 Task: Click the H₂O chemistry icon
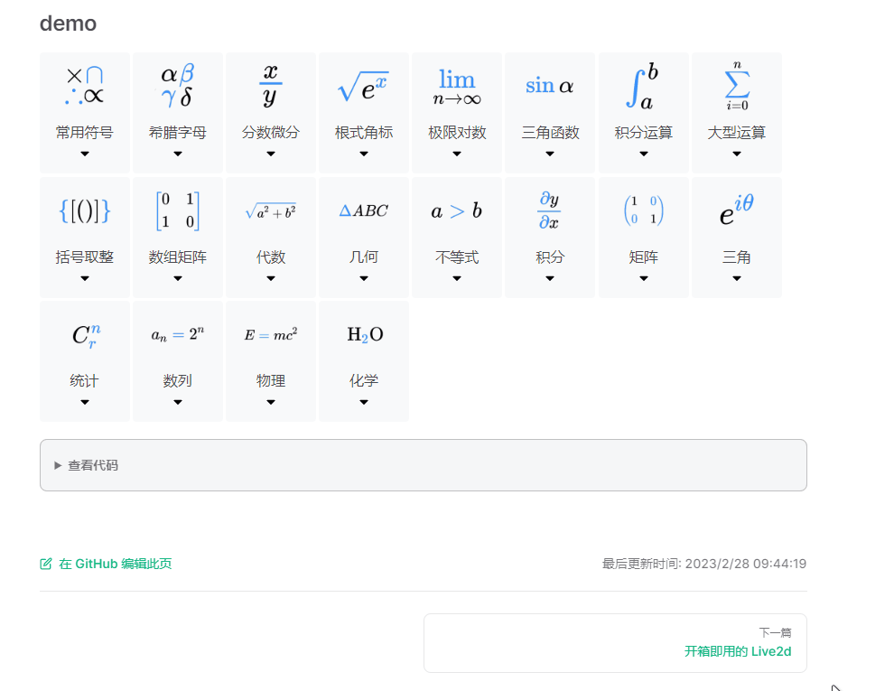(x=363, y=333)
